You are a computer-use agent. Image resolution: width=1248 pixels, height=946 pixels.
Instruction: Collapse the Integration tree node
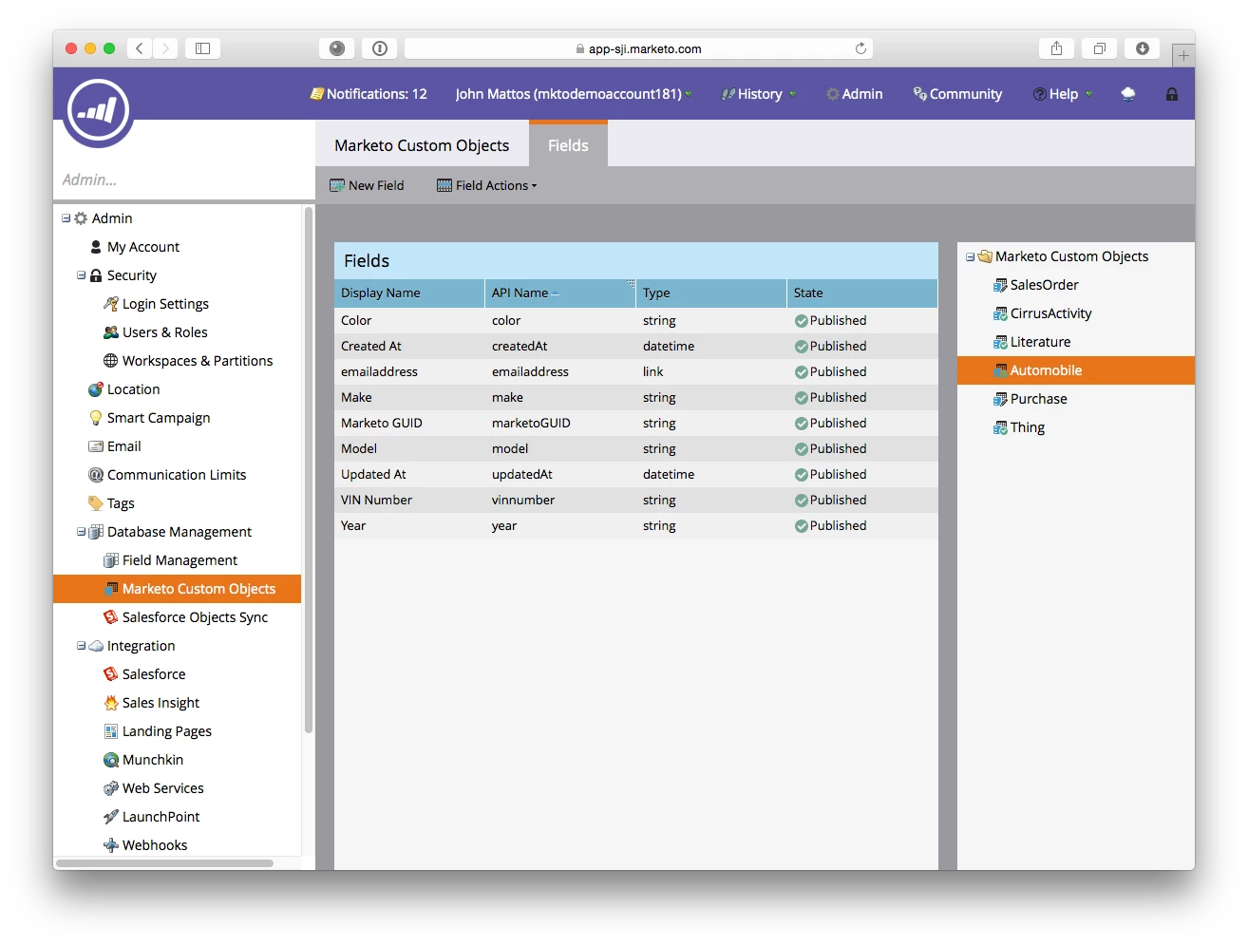click(82, 646)
